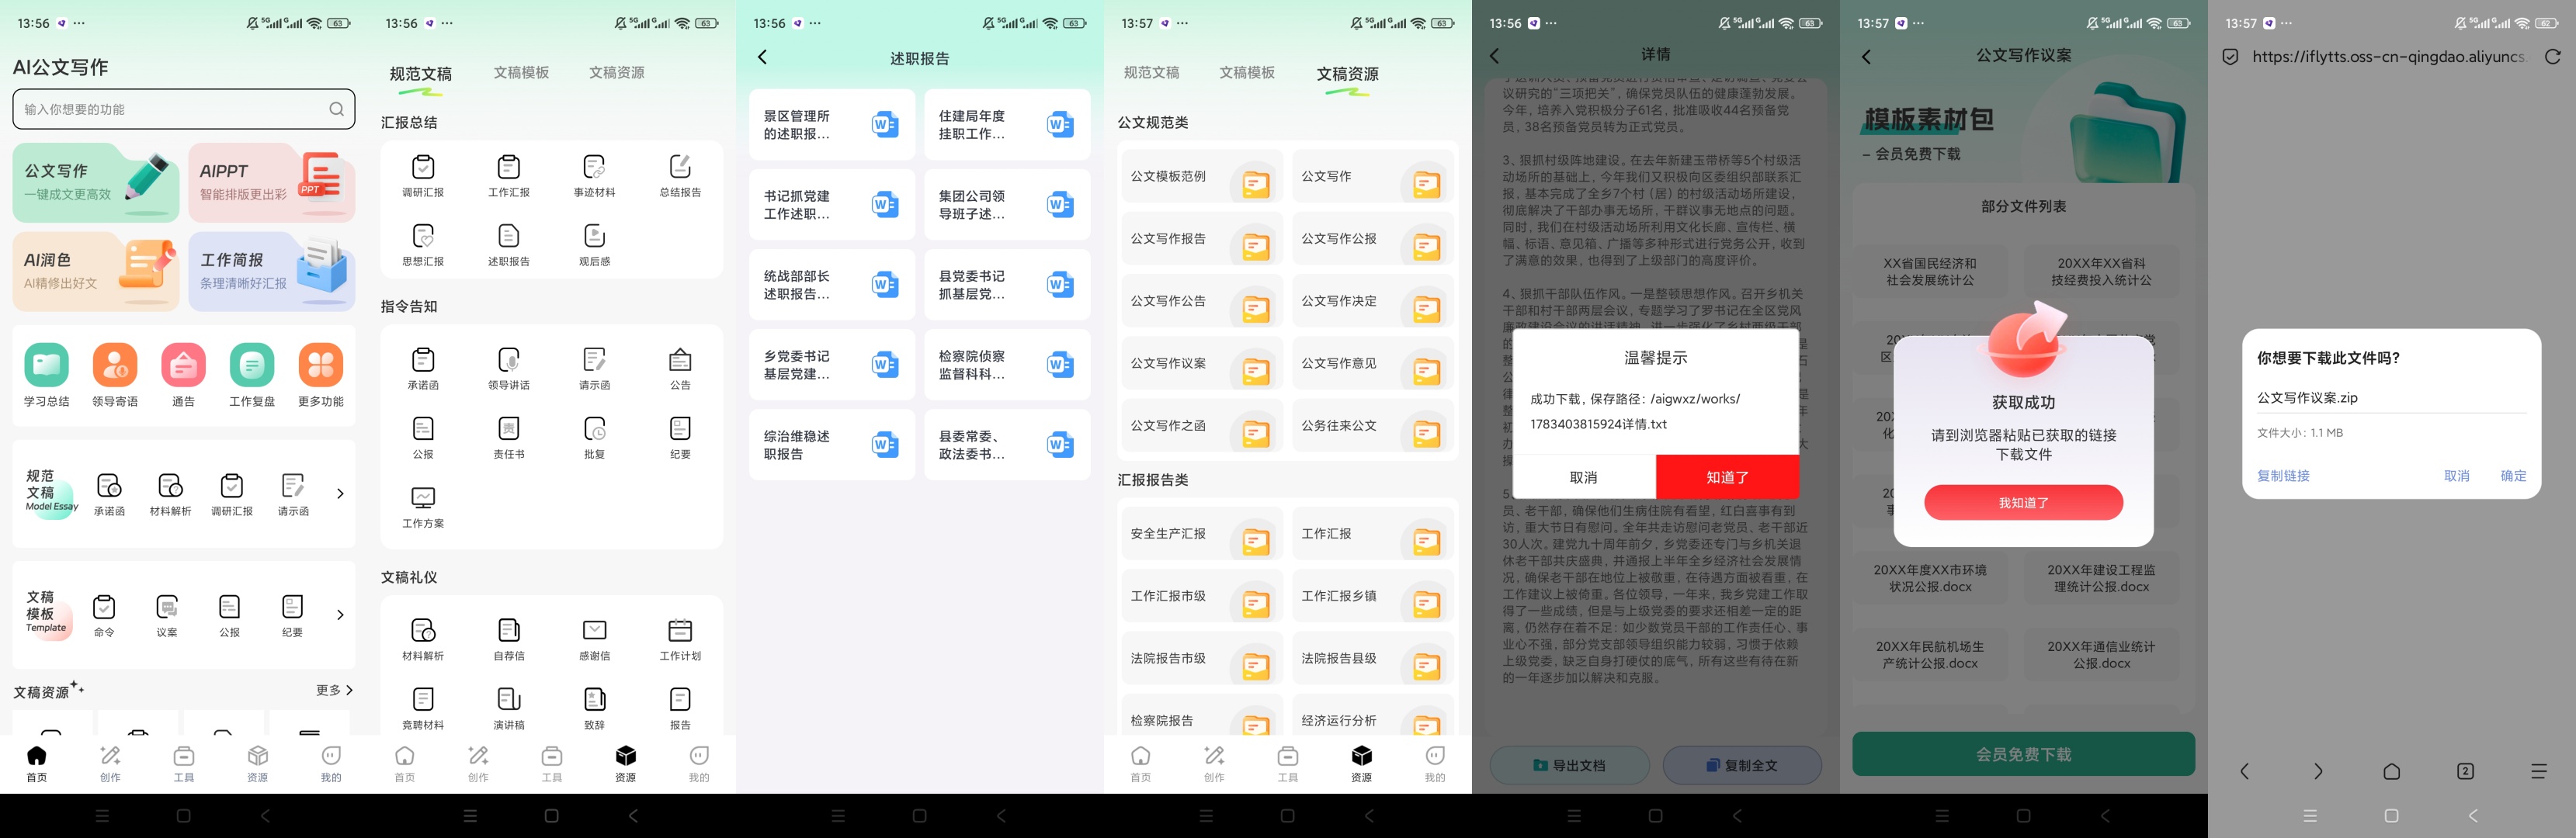Open the 公文模板范例 folder

click(1202, 178)
